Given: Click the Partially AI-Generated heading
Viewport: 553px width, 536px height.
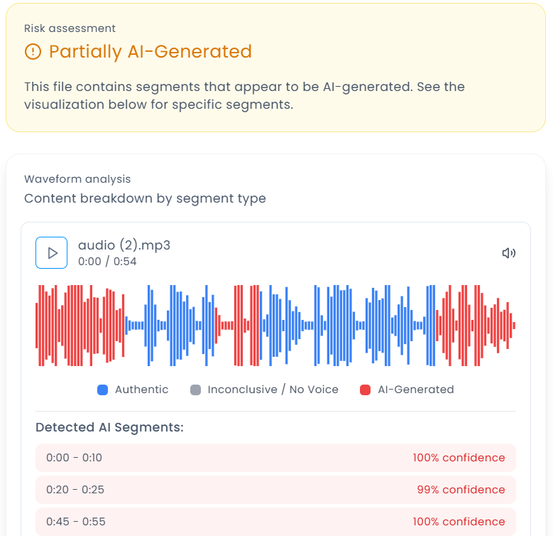Looking at the screenshot, I should tap(150, 52).
